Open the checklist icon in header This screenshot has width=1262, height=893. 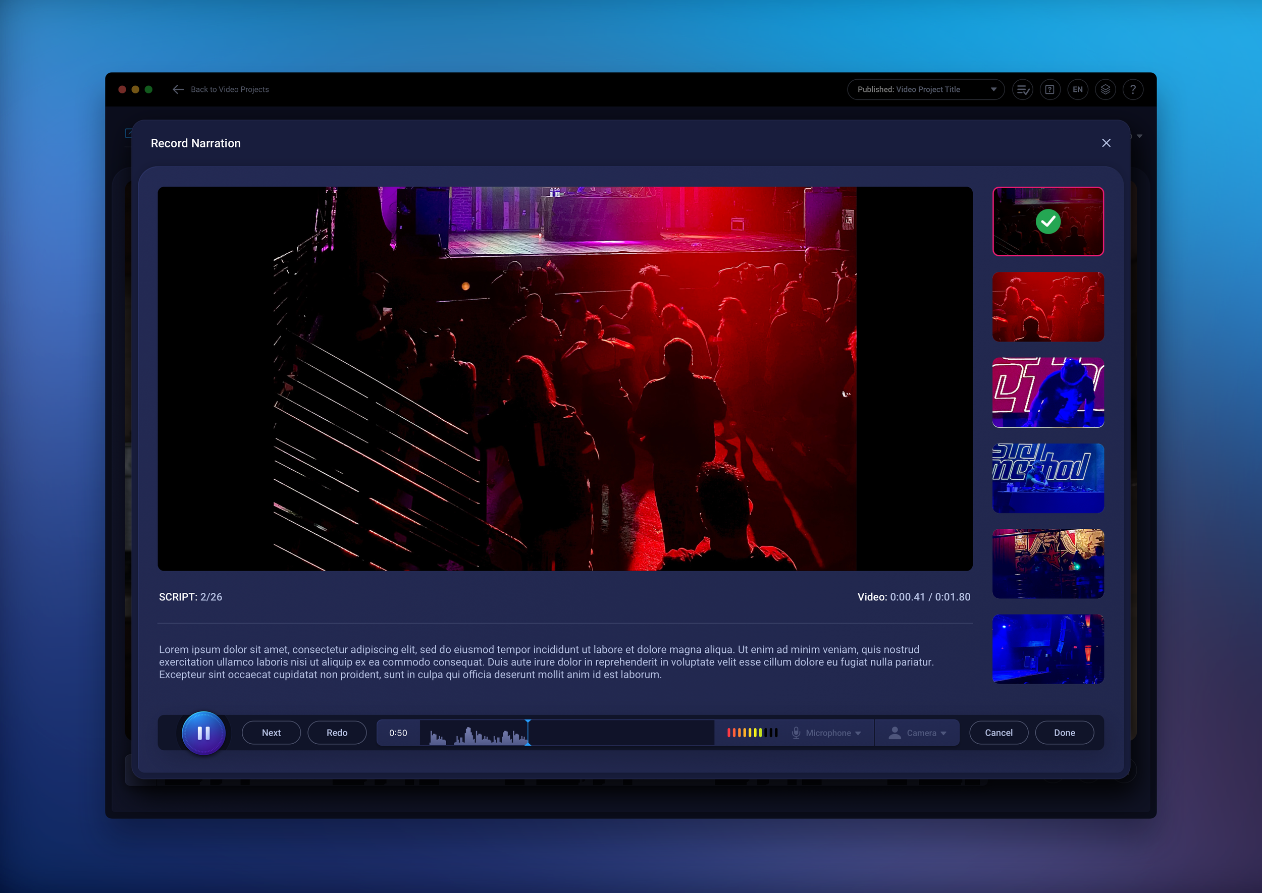[1023, 90]
